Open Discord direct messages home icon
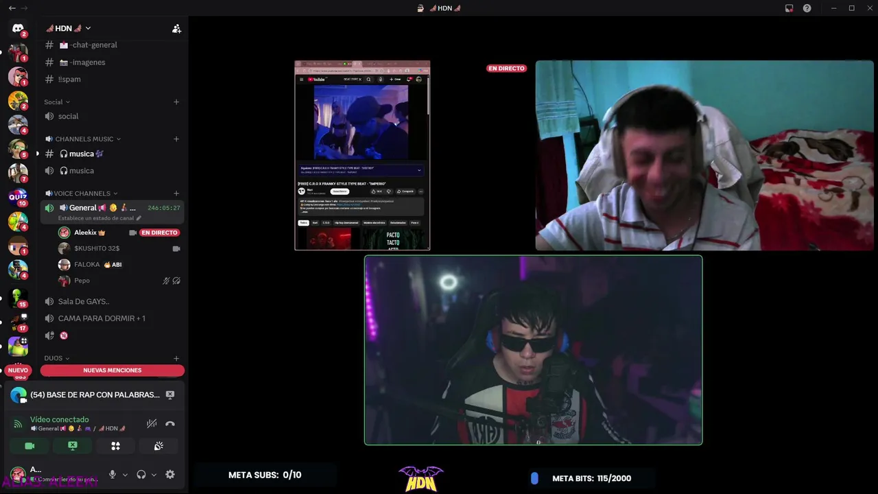The width and height of the screenshot is (878, 494). click(x=18, y=28)
